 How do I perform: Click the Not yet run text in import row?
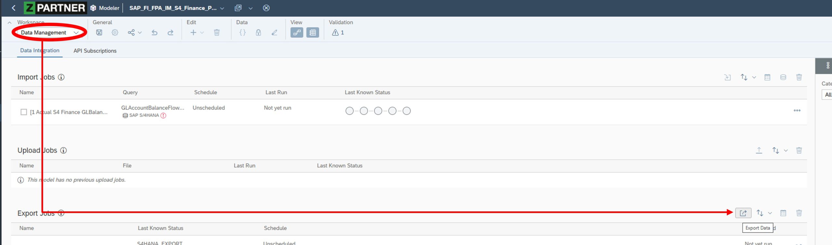[278, 108]
